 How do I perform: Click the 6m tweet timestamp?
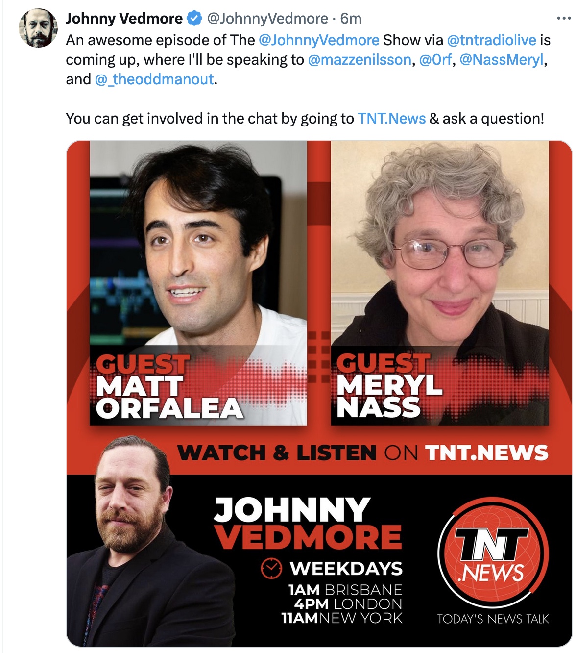(x=351, y=19)
